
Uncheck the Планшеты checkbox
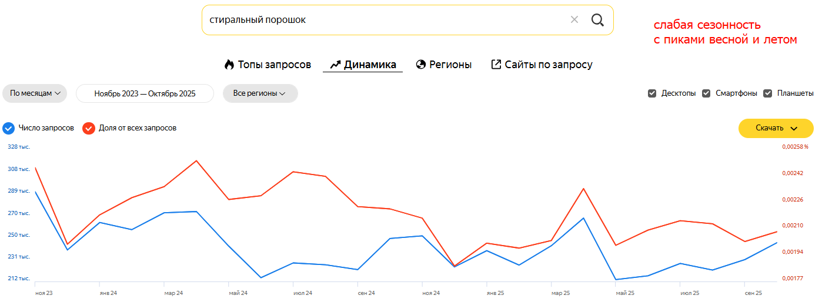(768, 93)
